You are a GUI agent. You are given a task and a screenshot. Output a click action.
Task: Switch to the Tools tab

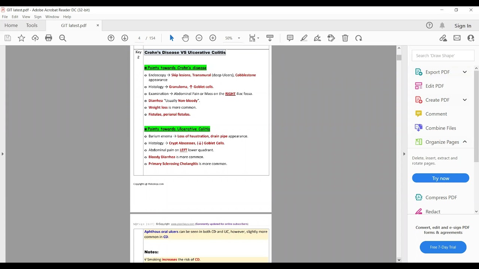point(32,25)
